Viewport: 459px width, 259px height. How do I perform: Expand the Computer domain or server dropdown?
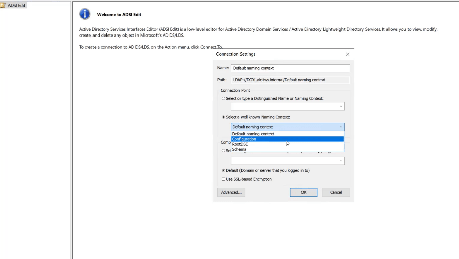click(x=341, y=161)
